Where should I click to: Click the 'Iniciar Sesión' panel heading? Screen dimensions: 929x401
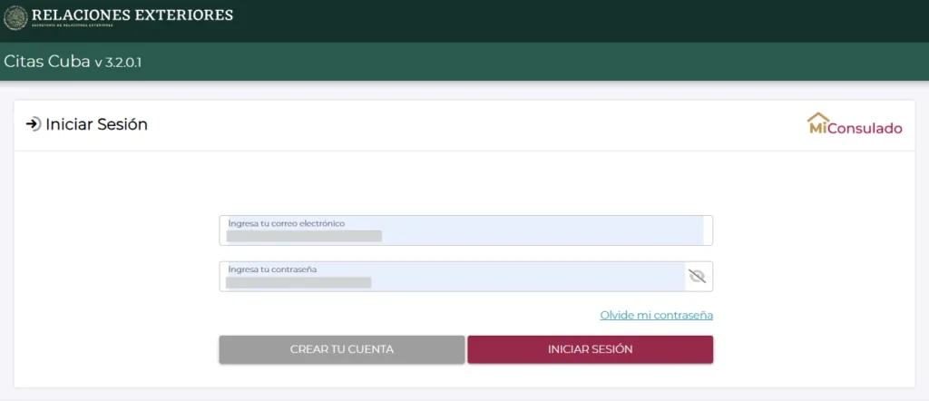click(96, 124)
